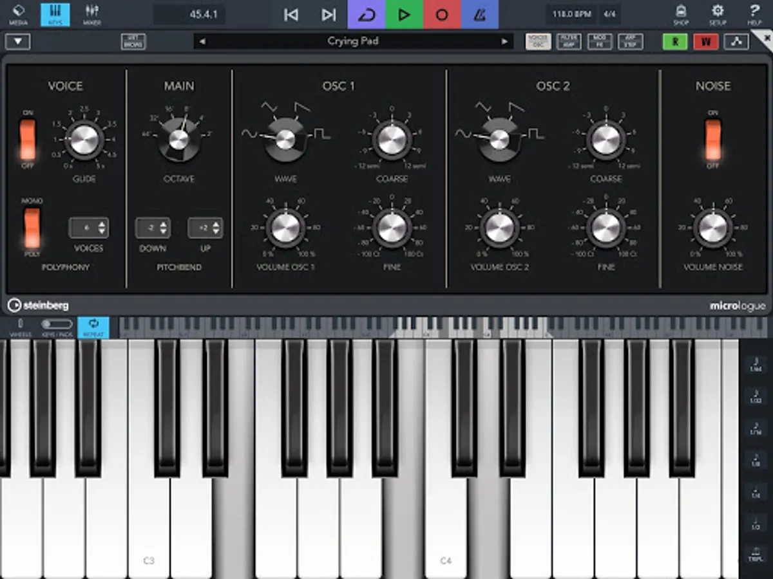
Task: Open the Media browser
Action: click(18, 14)
